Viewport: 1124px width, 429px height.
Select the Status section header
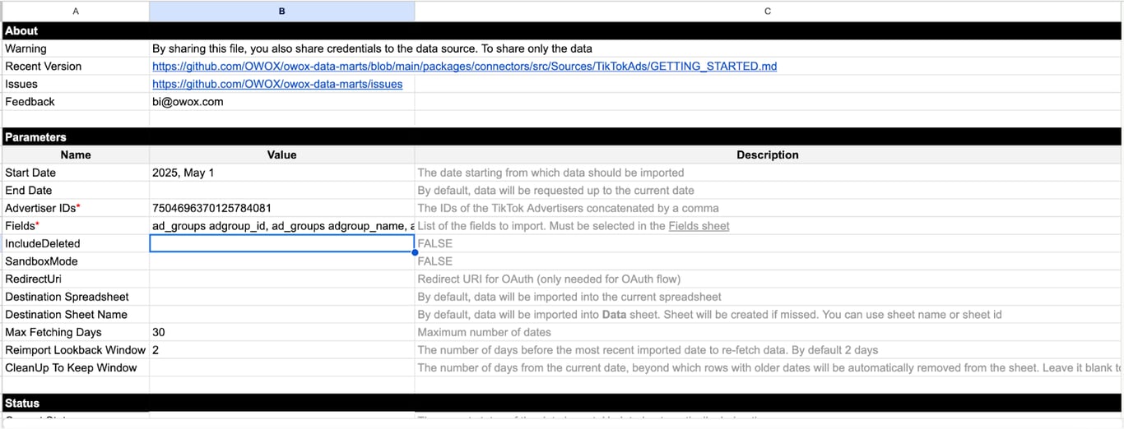coord(562,404)
